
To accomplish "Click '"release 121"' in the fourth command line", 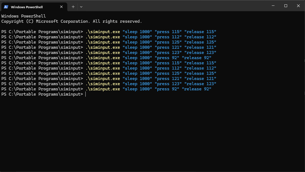I will (x=200, y=47).
